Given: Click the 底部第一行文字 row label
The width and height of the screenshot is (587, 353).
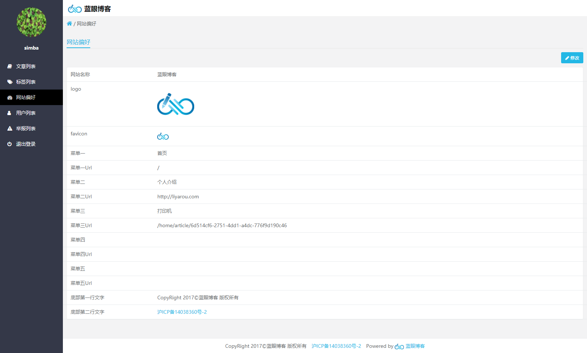Looking at the screenshot, I should coord(87,297).
